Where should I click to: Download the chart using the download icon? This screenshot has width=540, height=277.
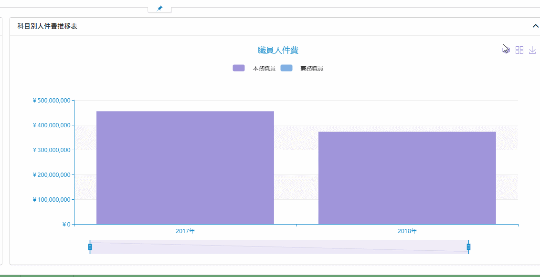pos(532,50)
